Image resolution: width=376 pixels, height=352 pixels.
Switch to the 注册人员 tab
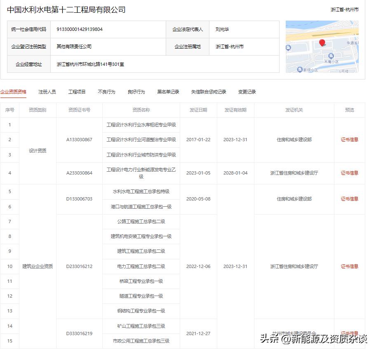(x=48, y=92)
